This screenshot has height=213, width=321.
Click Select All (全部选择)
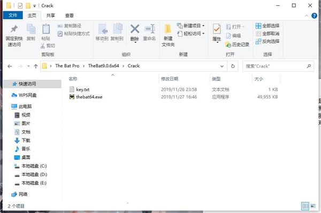point(267,26)
